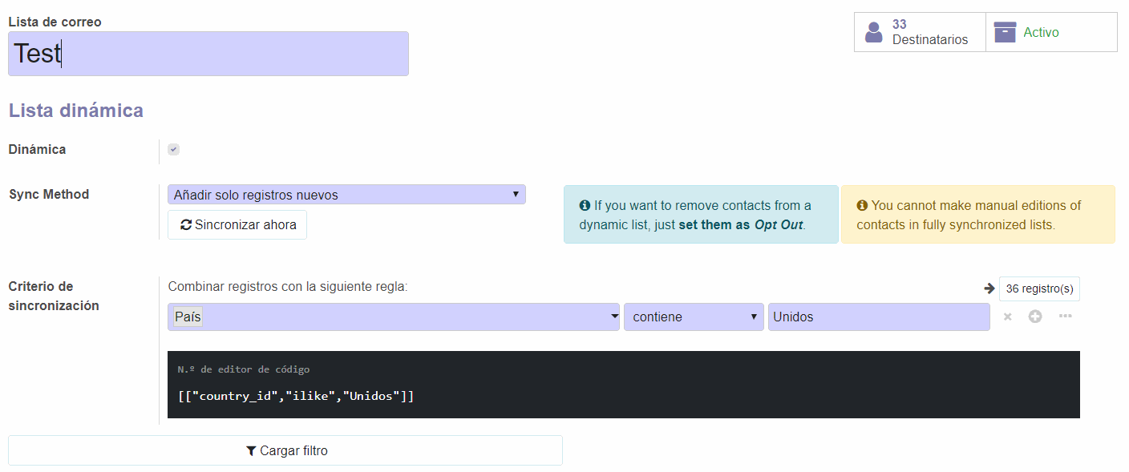
Task: Click the arrow icon beside 36 registro(s)
Action: click(989, 288)
